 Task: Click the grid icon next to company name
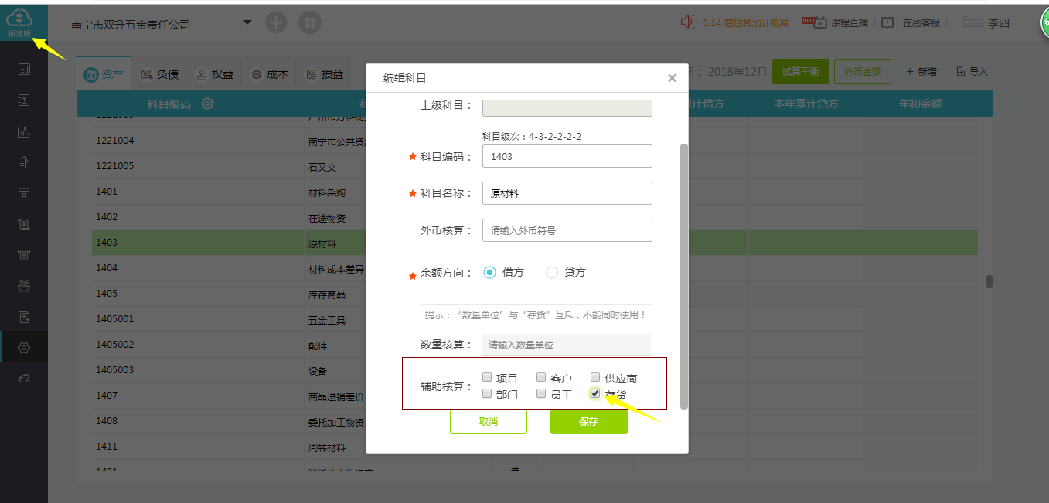pos(309,22)
